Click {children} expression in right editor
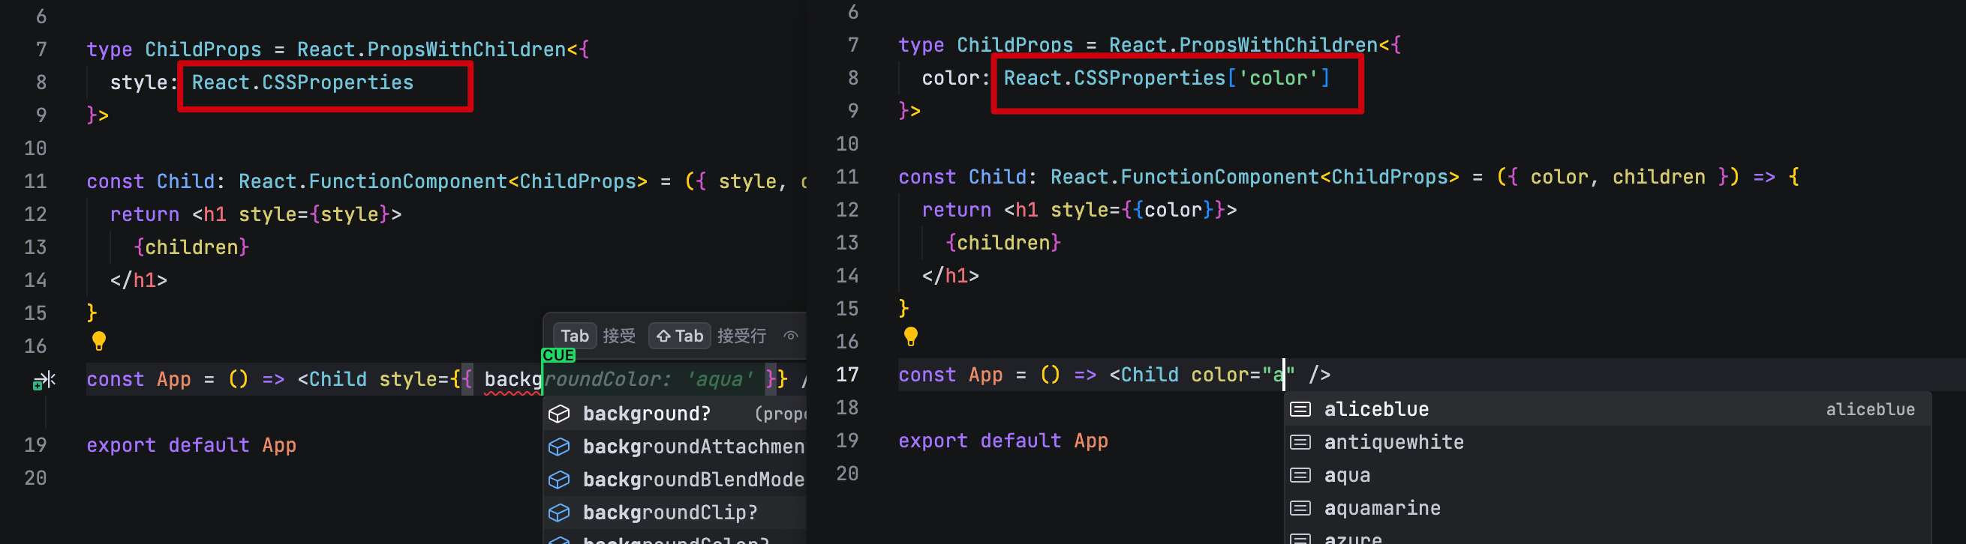 (x=1003, y=242)
